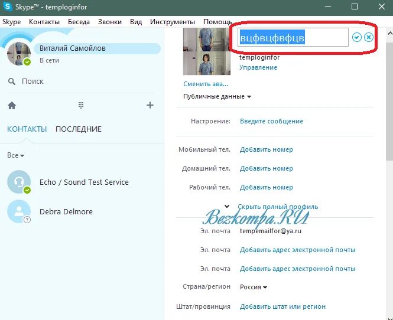Open the Вид menu
Viewport: 393px width, 320px height.
point(136,22)
